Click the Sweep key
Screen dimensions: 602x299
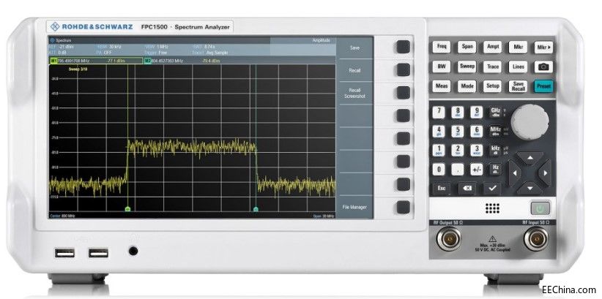pyautogui.click(x=467, y=67)
